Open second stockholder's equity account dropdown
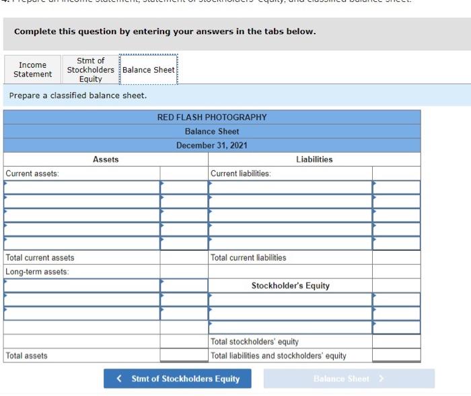471x396 pixels. (290, 313)
